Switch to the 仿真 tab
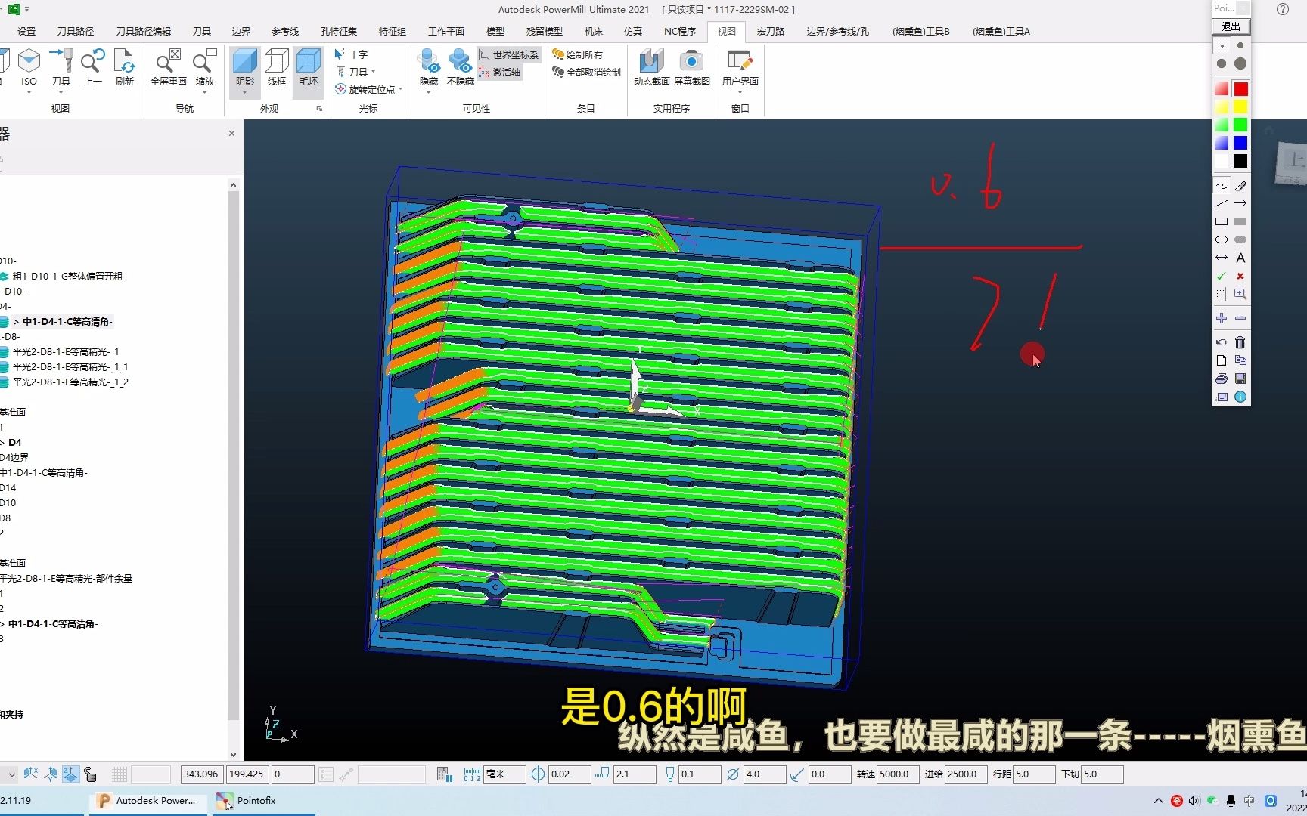This screenshot has width=1307, height=816. [x=633, y=31]
